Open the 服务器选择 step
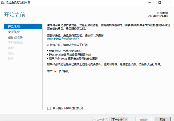Image resolution: width=174 pixels, height=121 pixels. 15,37
